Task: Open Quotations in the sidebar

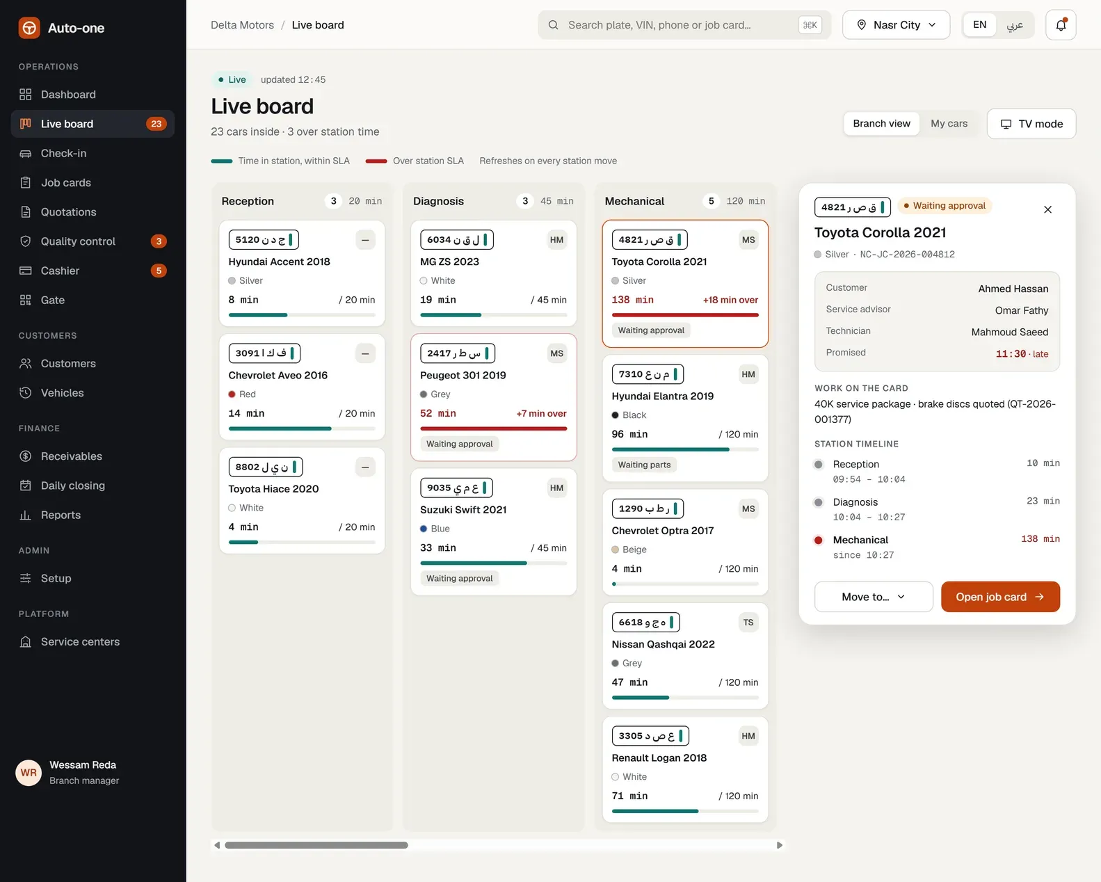Action: pyautogui.click(x=93, y=212)
